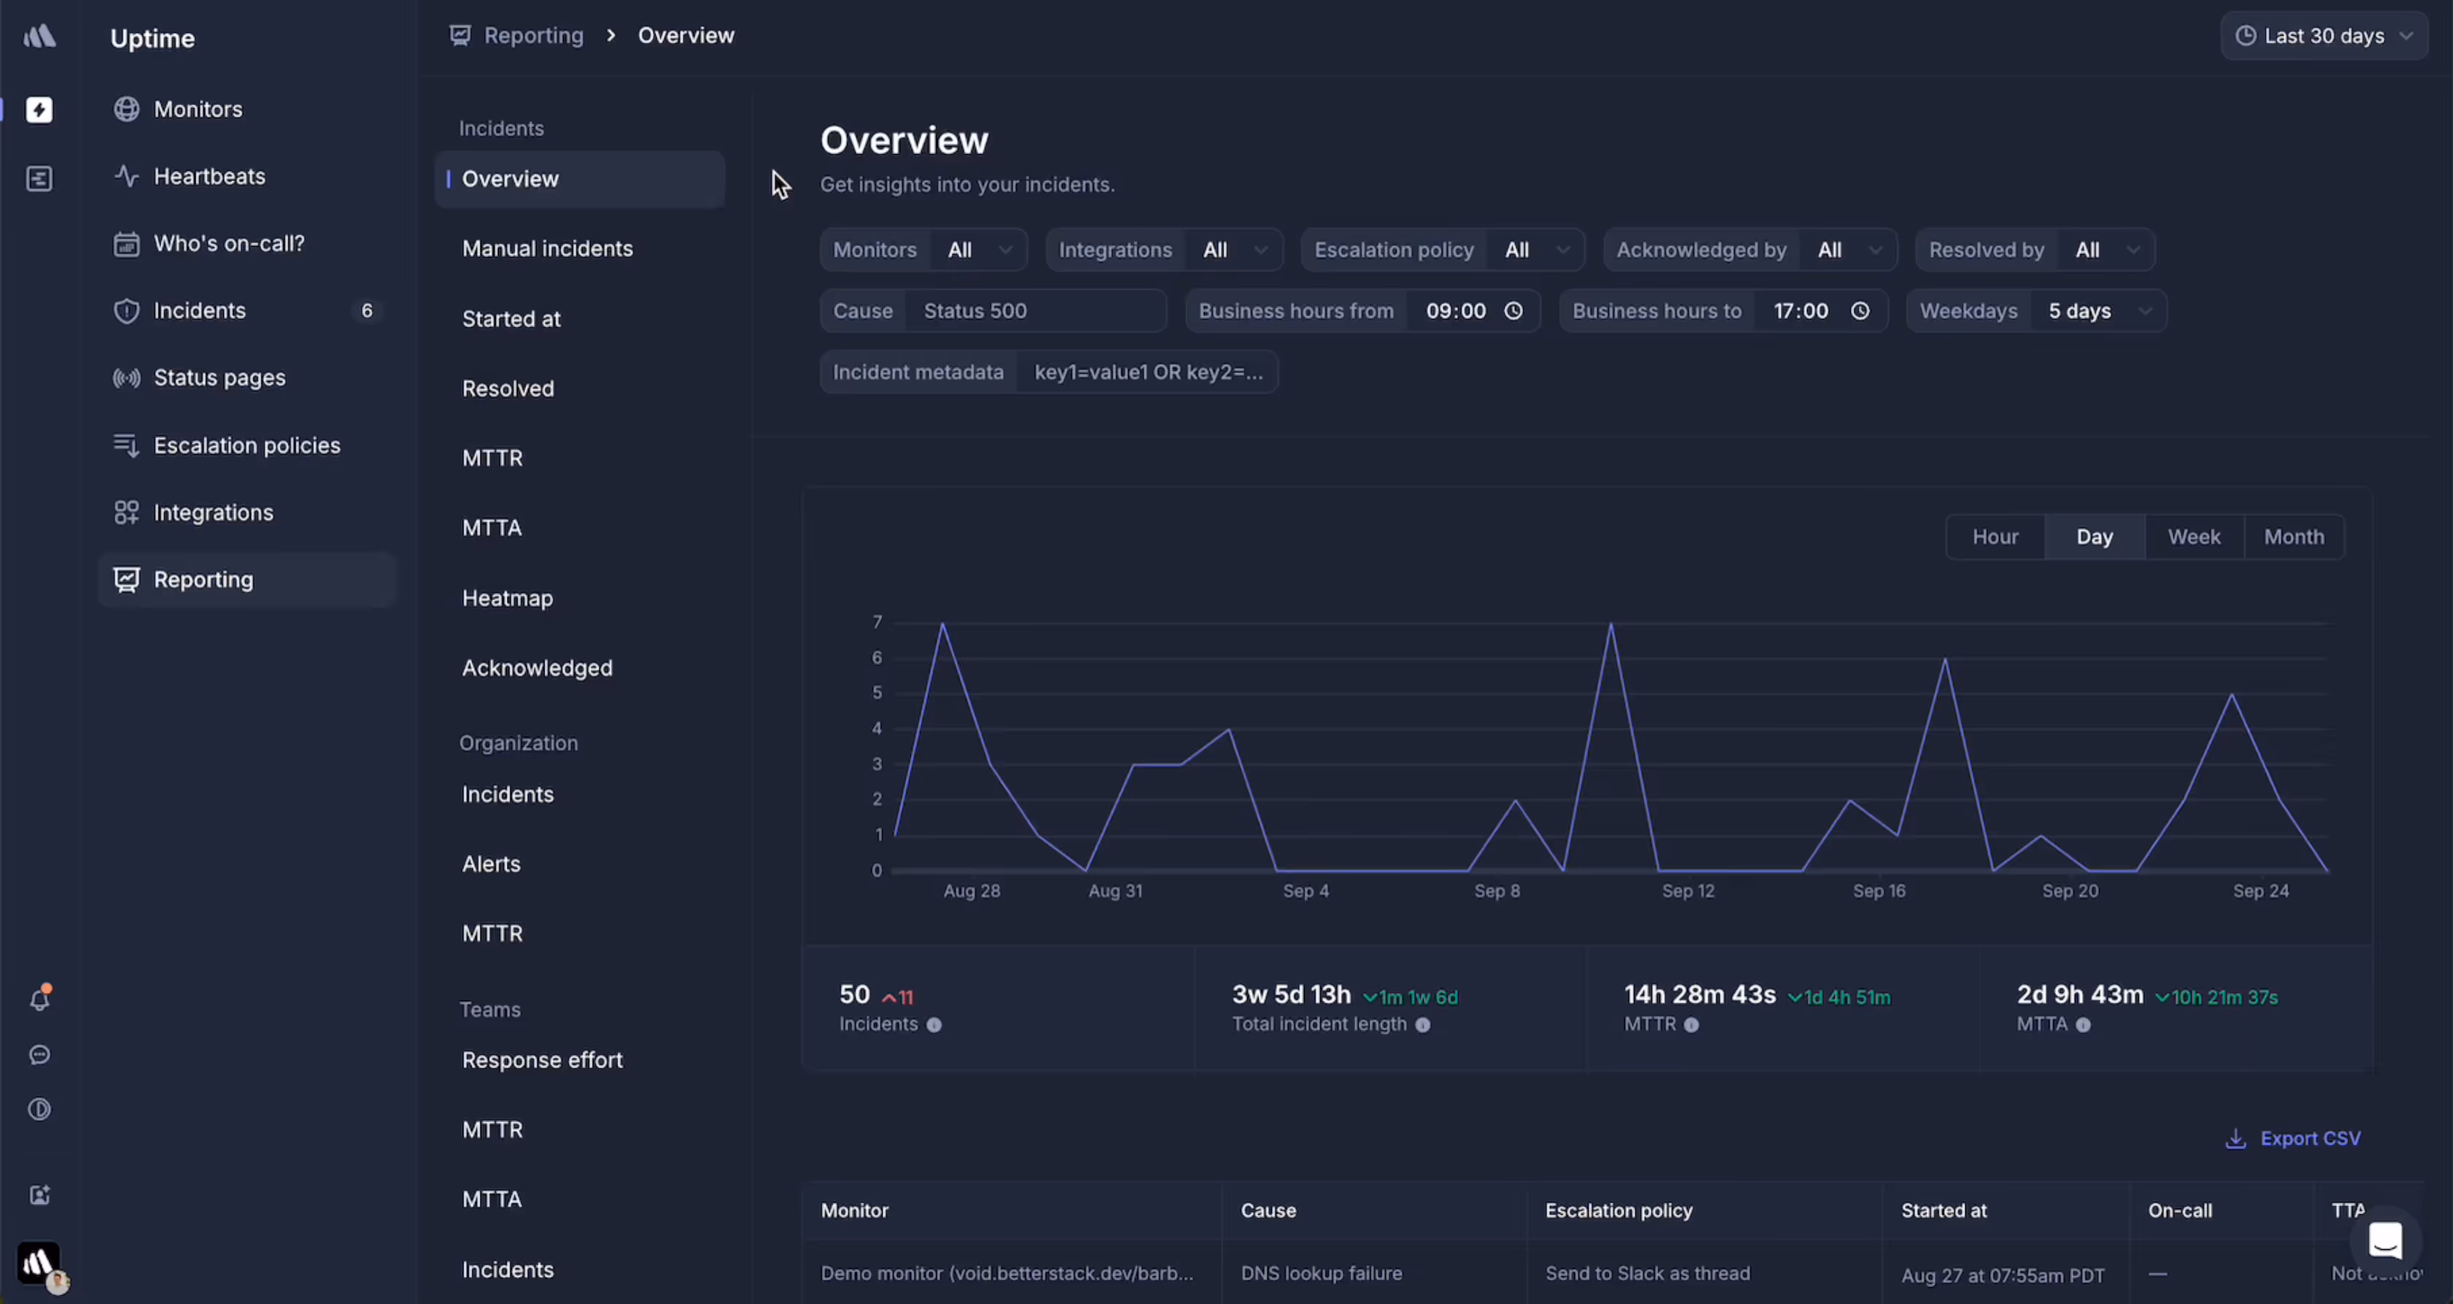
Task: Go to Escalation policies in sidebar
Action: click(247, 445)
